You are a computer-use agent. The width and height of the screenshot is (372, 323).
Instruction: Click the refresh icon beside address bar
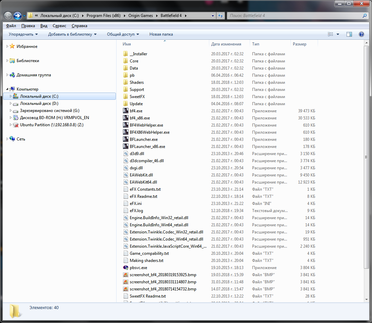(x=221, y=16)
